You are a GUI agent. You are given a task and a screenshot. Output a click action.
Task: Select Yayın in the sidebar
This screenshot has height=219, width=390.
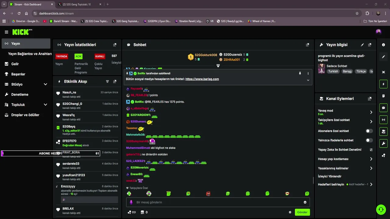(x=26, y=43)
